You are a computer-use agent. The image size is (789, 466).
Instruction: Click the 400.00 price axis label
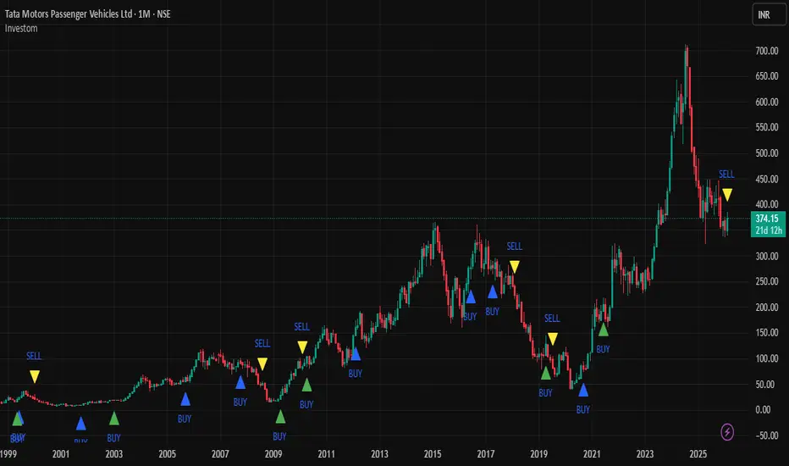point(766,204)
